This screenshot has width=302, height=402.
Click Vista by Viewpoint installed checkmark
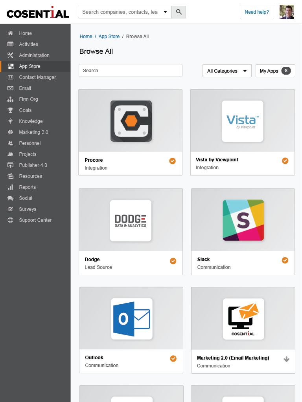pos(285,161)
